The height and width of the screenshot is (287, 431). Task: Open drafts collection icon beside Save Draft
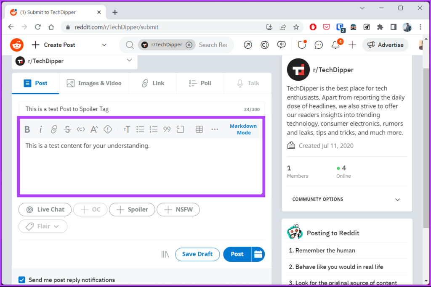165,254
